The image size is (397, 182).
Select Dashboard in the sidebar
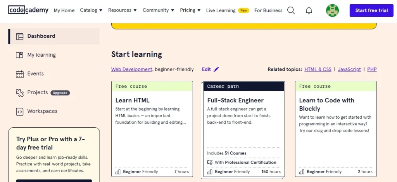(54, 36)
